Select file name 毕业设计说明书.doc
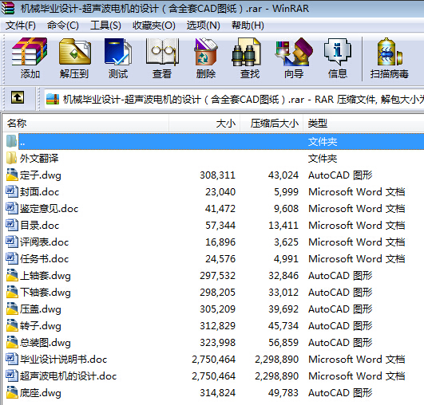424x405 pixels. (63, 360)
